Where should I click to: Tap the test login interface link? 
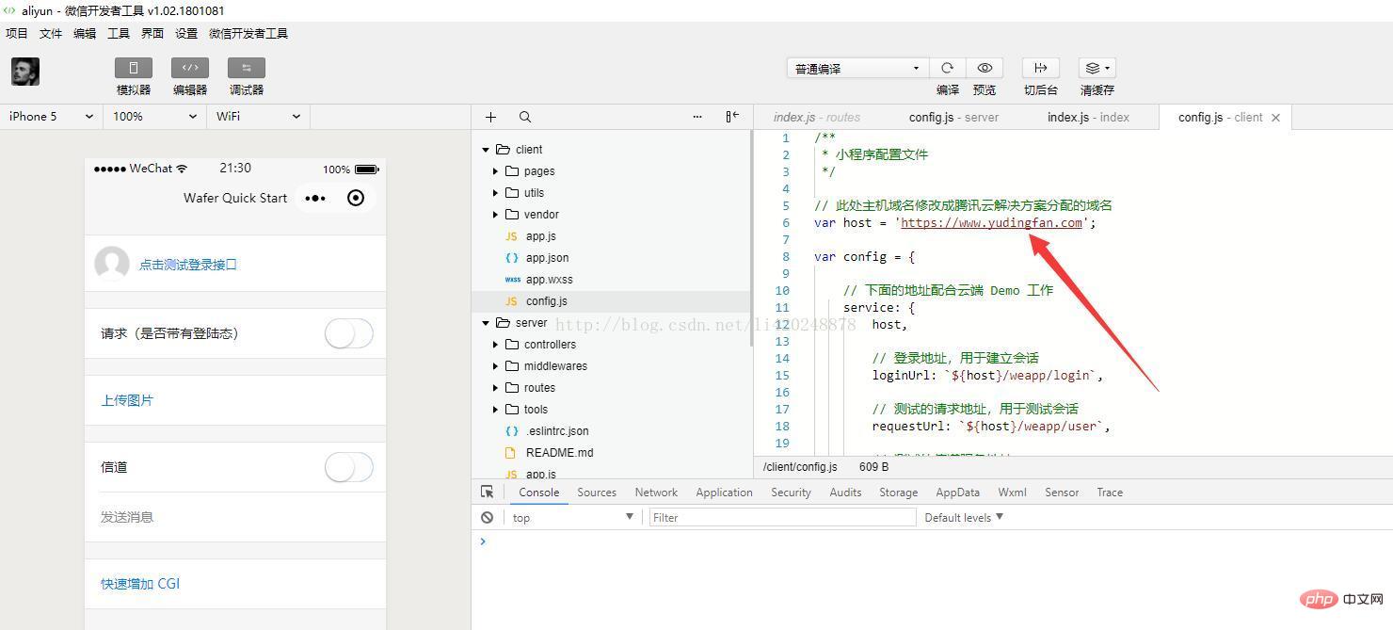188,265
